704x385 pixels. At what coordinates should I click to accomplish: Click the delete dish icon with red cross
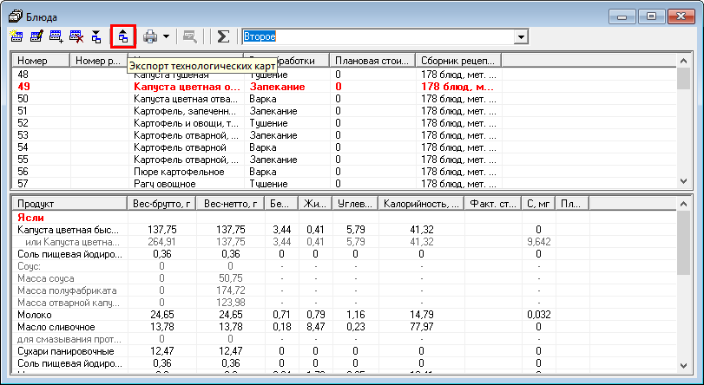click(x=76, y=37)
